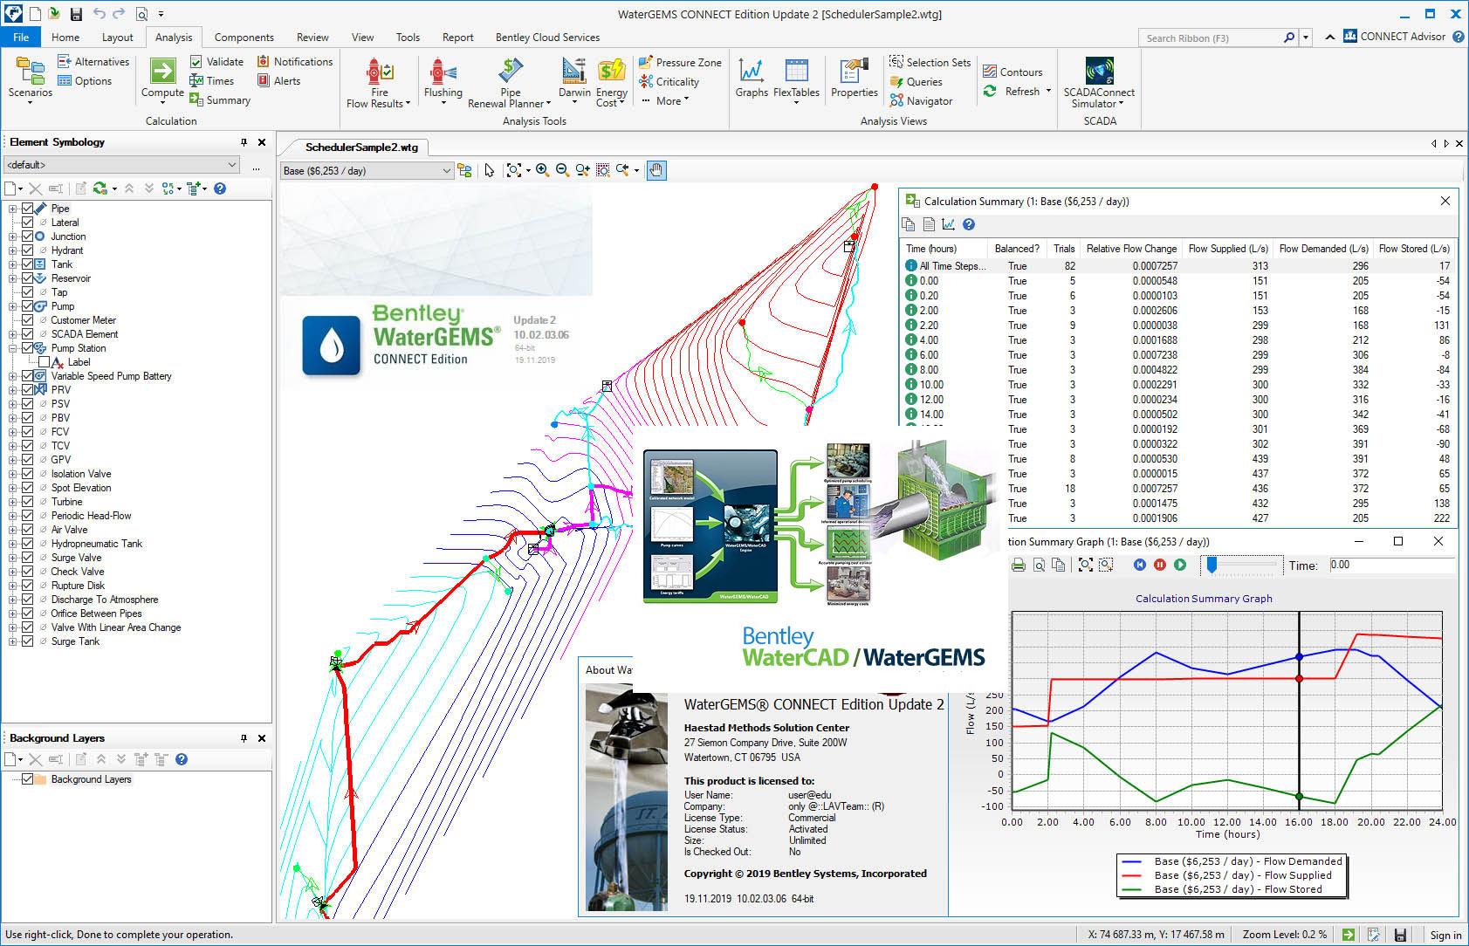The width and height of the screenshot is (1469, 946).
Task: Enable the Label checkbox under Pump Station
Action: click(44, 362)
